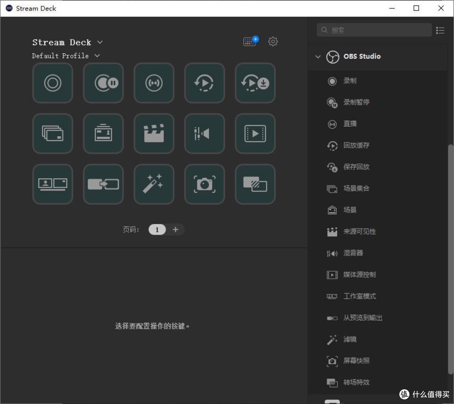Select the Save Replay key on the grid
This screenshot has height=404, width=454.
pyautogui.click(x=255, y=83)
